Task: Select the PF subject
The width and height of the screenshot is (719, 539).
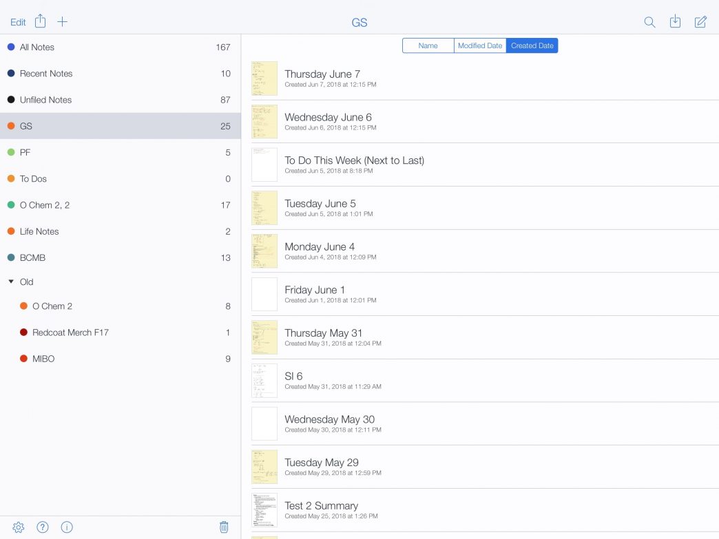Action: click(120, 152)
